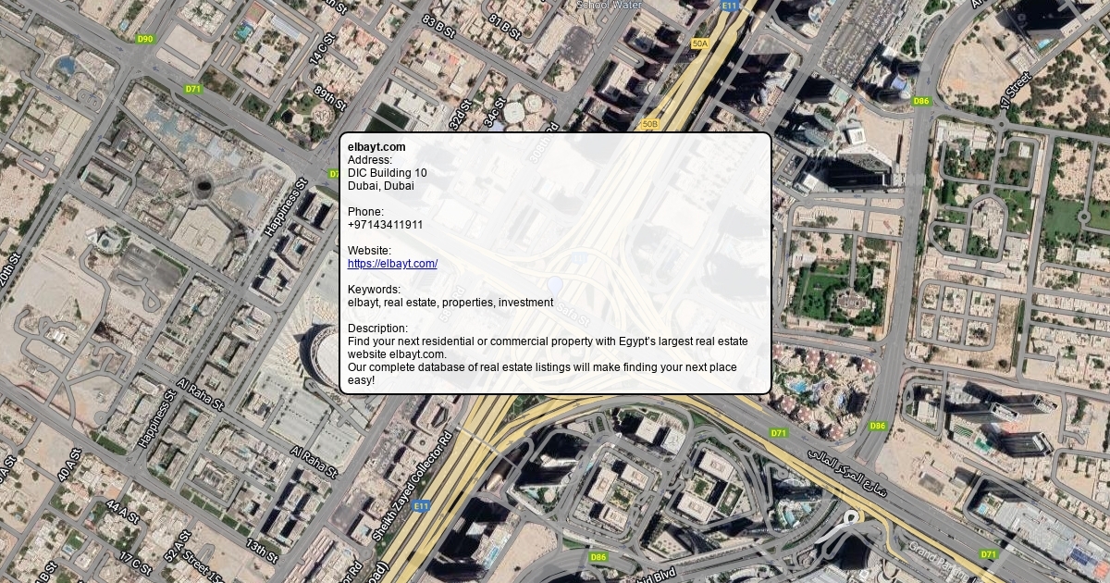The image size is (1110, 583).
Task: Open the https://elbayt.com/ website link
Action: [x=392, y=264]
